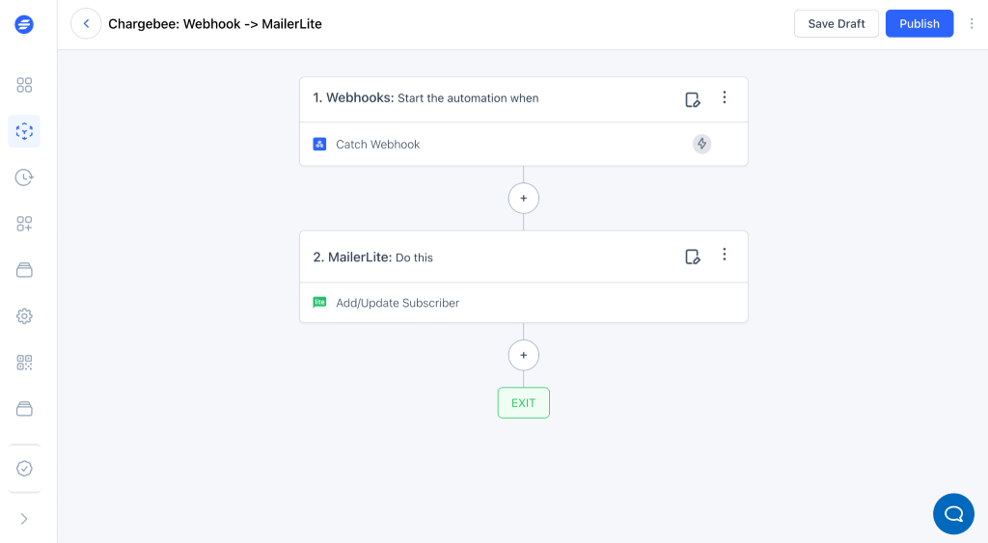Screen dimensions: 988x543
Task: Expand the sidebar with the arrow chevron
Action: (x=24, y=519)
